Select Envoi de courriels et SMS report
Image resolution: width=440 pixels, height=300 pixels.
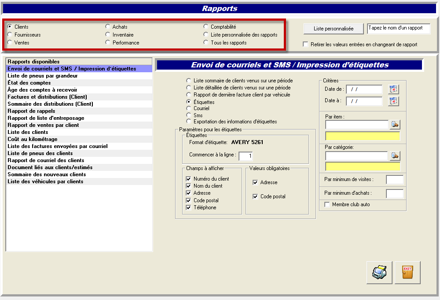tap(79, 69)
